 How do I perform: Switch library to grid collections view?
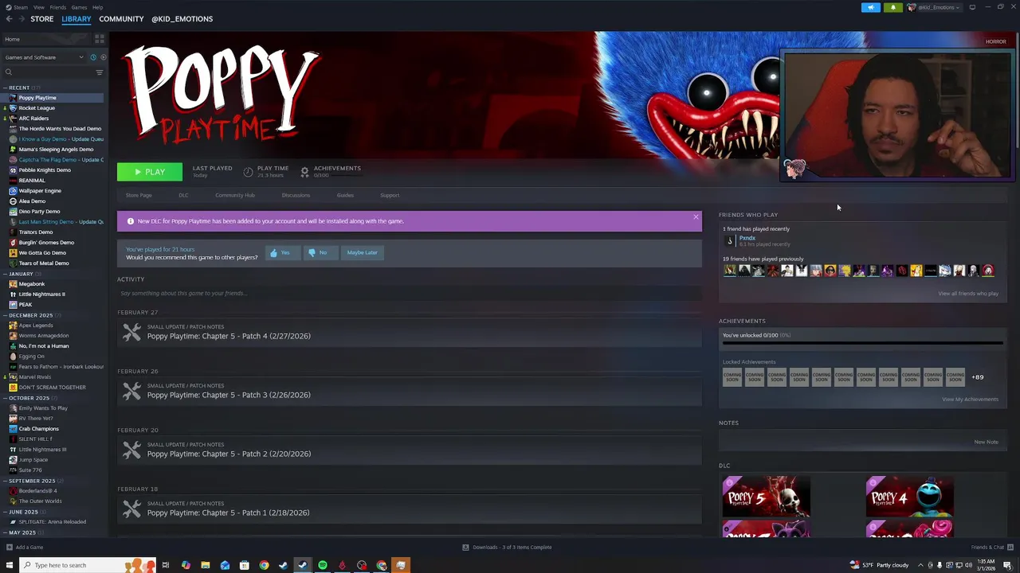[x=100, y=39]
